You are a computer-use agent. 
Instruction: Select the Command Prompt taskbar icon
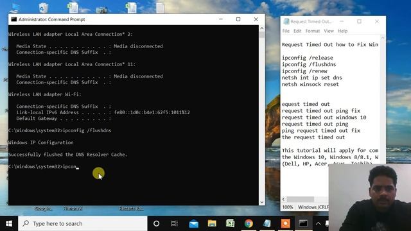(x=304, y=223)
